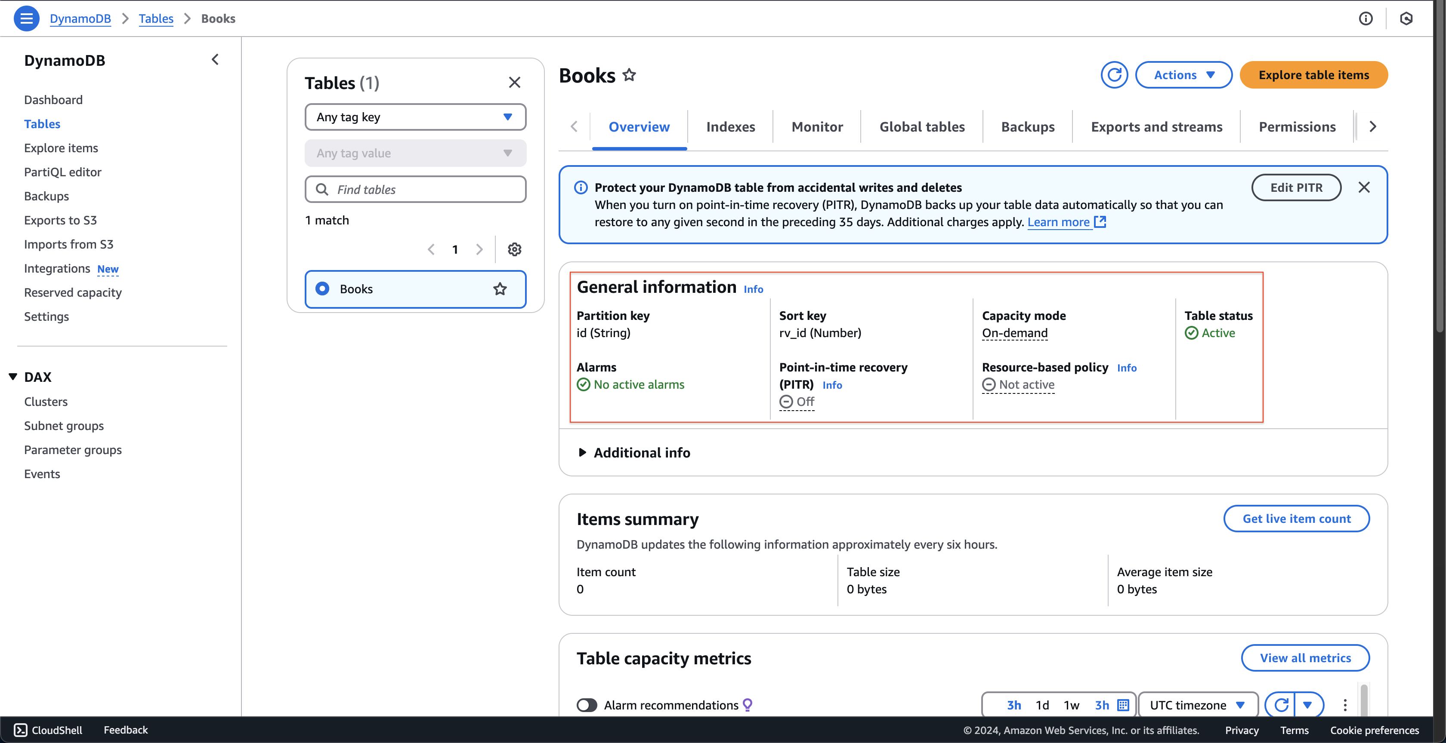Click Cookie preferences in footer
The height and width of the screenshot is (743, 1446).
1374,730
